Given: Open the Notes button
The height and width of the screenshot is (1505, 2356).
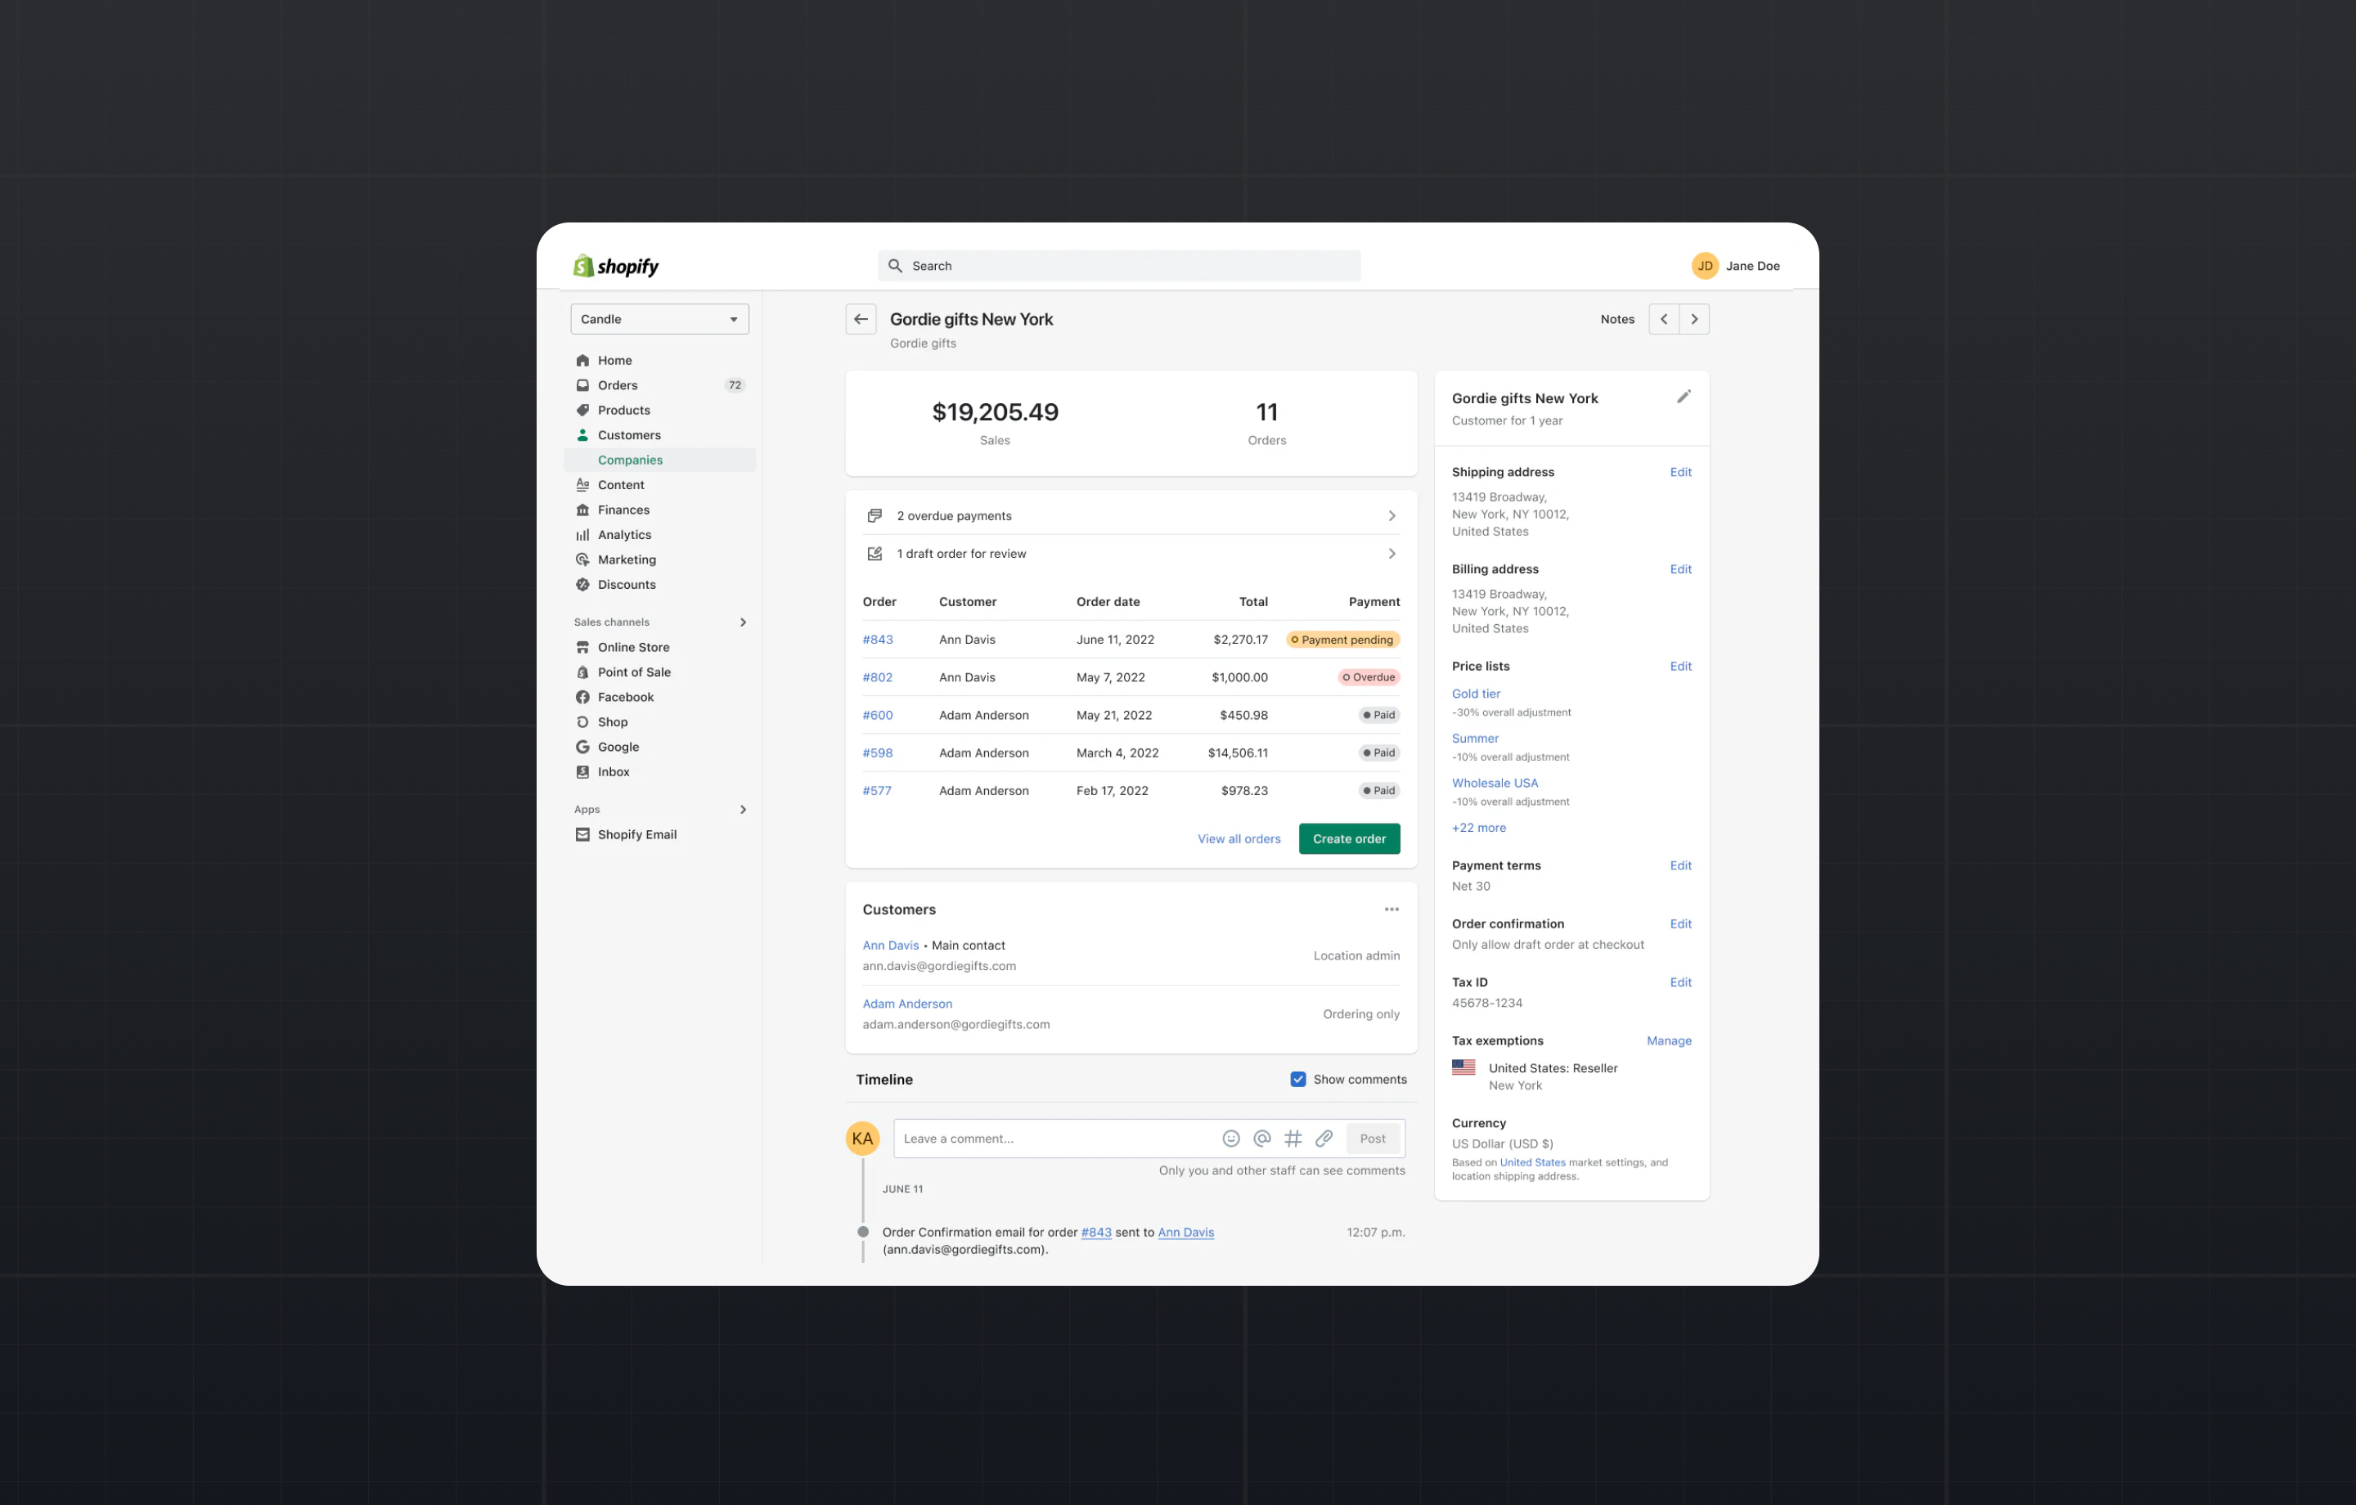Looking at the screenshot, I should pyautogui.click(x=1617, y=319).
